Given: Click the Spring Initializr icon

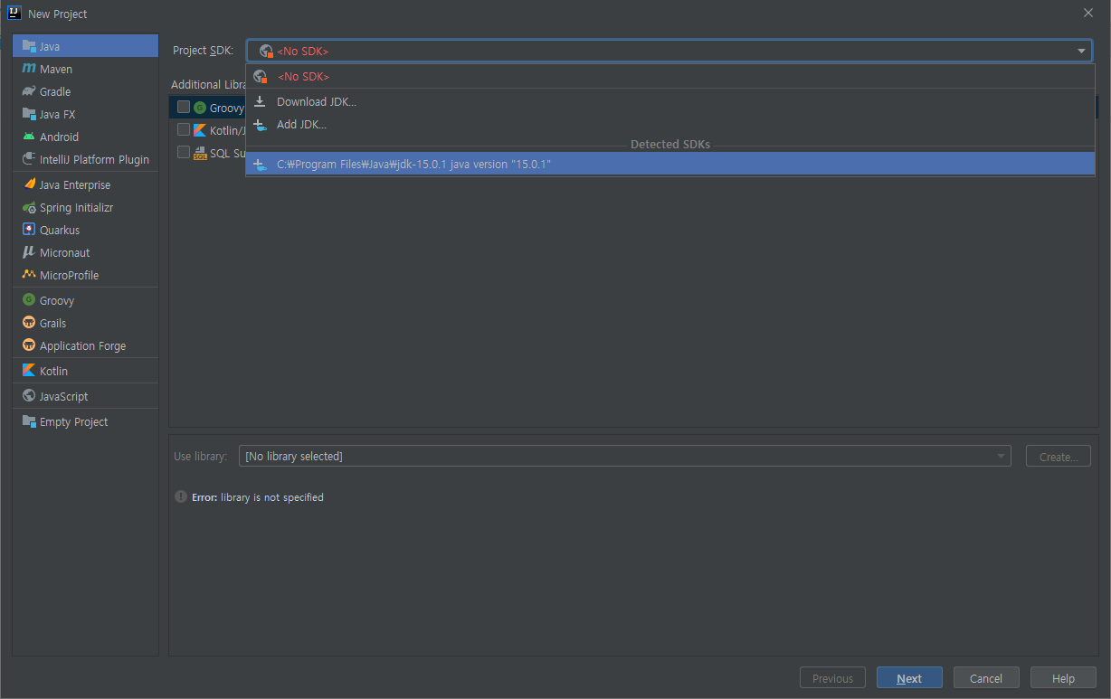Looking at the screenshot, I should click(x=29, y=207).
